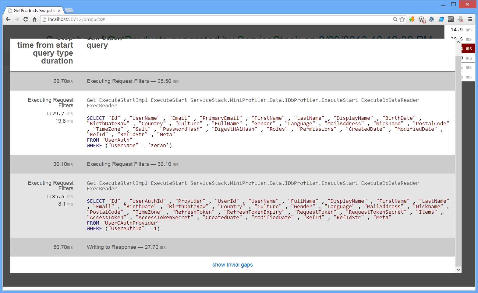Click the profiler scrollbar down arrow
Image resolution: width=478 pixels, height=293 pixels.
coord(458,270)
